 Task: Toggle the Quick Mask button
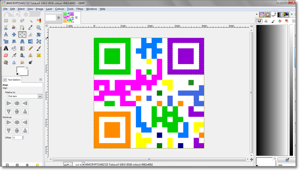coord(47,159)
